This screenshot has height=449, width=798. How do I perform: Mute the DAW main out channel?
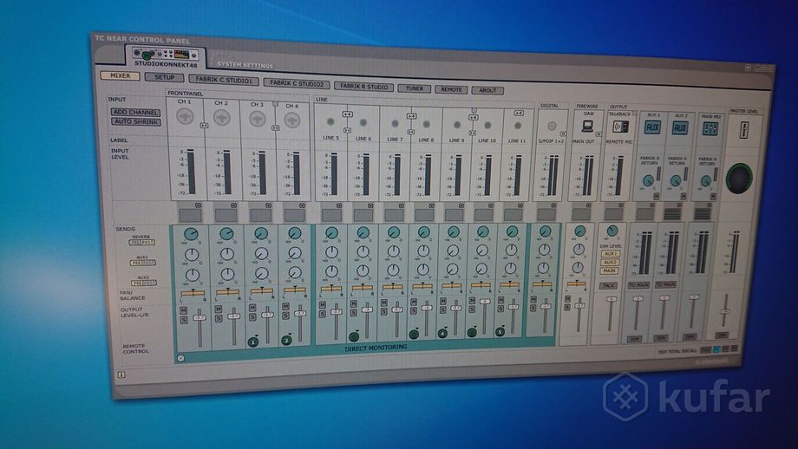tap(567, 298)
